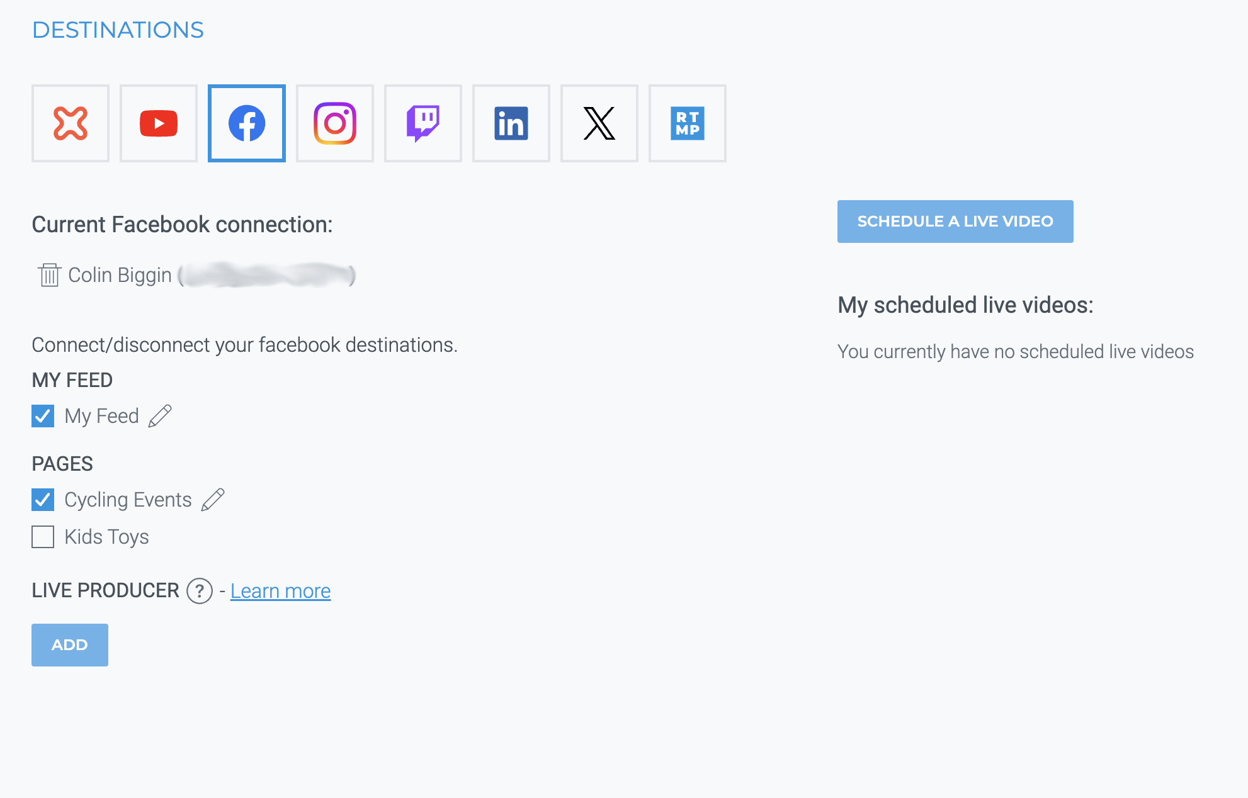Viewport: 1248px width, 798px height.
Task: Edit the Cycling Events page name
Action: click(x=213, y=500)
